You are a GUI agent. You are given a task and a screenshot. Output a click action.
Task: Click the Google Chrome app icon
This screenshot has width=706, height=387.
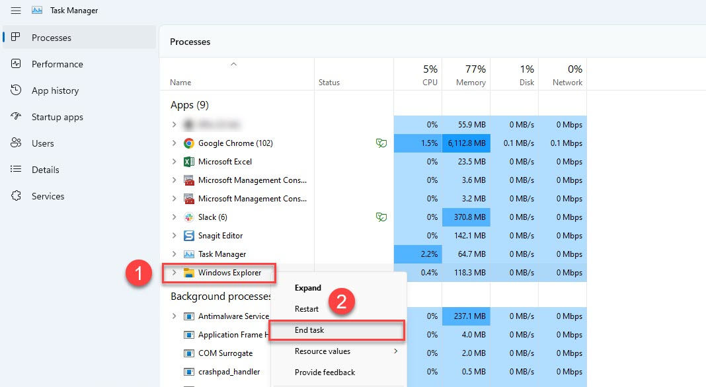click(x=188, y=143)
